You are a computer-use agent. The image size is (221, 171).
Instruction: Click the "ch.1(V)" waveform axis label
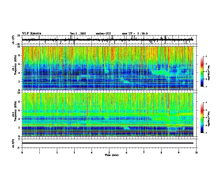tap(13, 40)
